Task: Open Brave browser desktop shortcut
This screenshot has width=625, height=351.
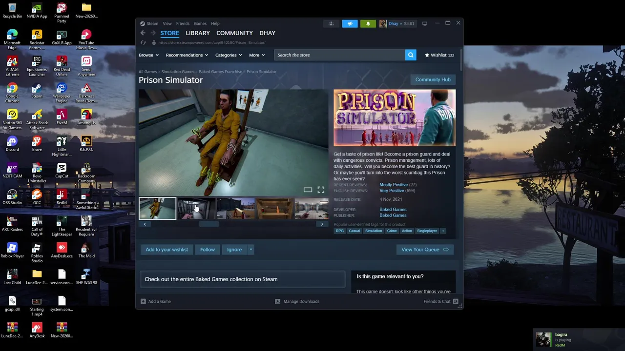Action: 37,144
